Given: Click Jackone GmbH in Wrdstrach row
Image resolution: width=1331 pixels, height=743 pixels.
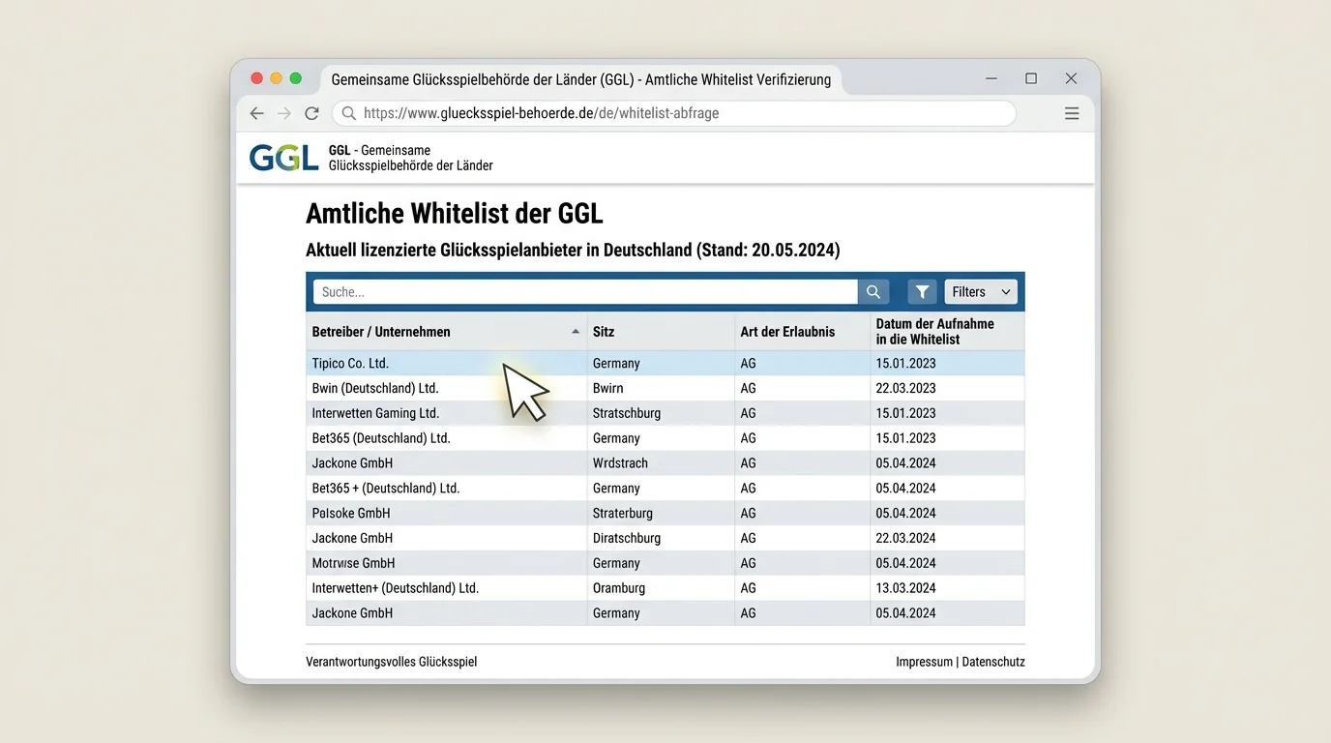Looking at the screenshot, I should tap(352, 463).
